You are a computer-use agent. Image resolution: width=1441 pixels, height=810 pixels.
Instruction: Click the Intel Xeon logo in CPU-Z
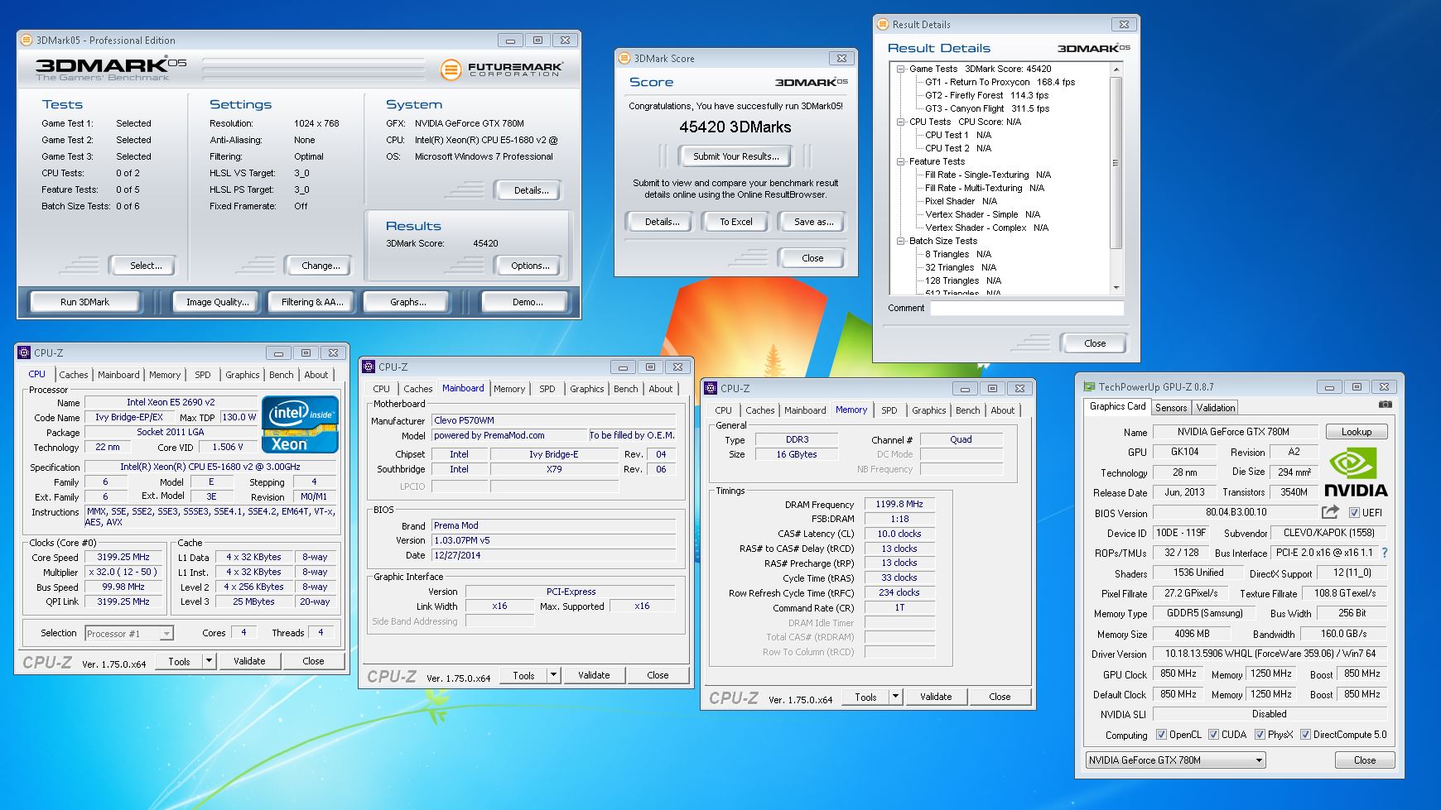tap(301, 424)
